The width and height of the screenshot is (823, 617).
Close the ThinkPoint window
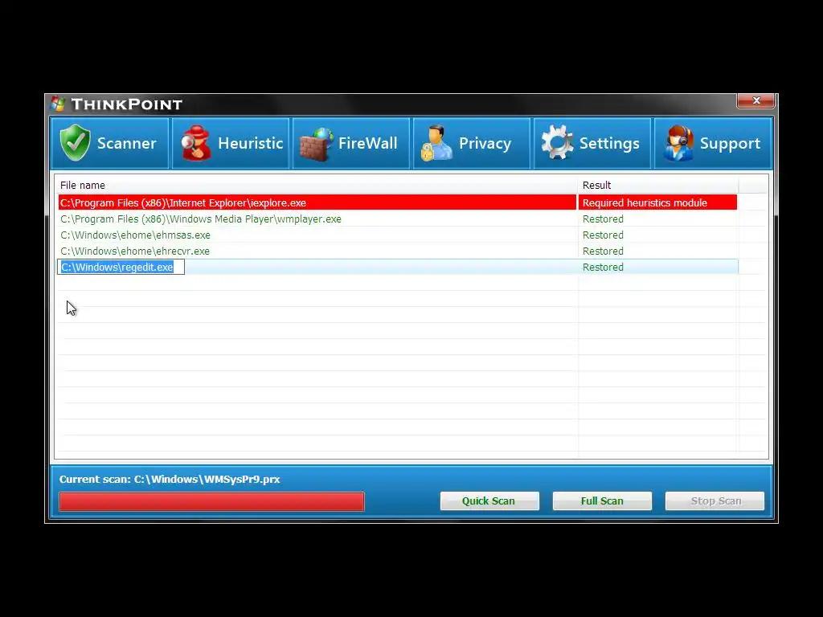click(x=755, y=100)
